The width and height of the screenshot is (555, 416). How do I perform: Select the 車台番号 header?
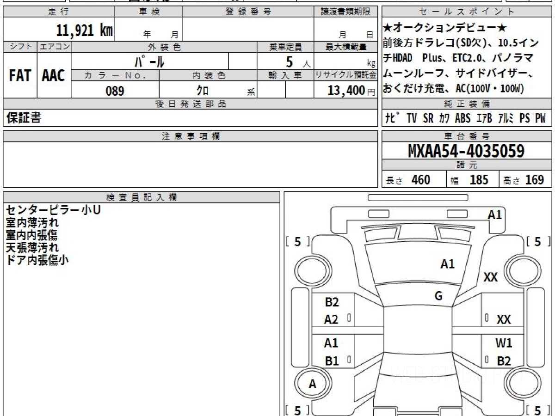pos(467,136)
